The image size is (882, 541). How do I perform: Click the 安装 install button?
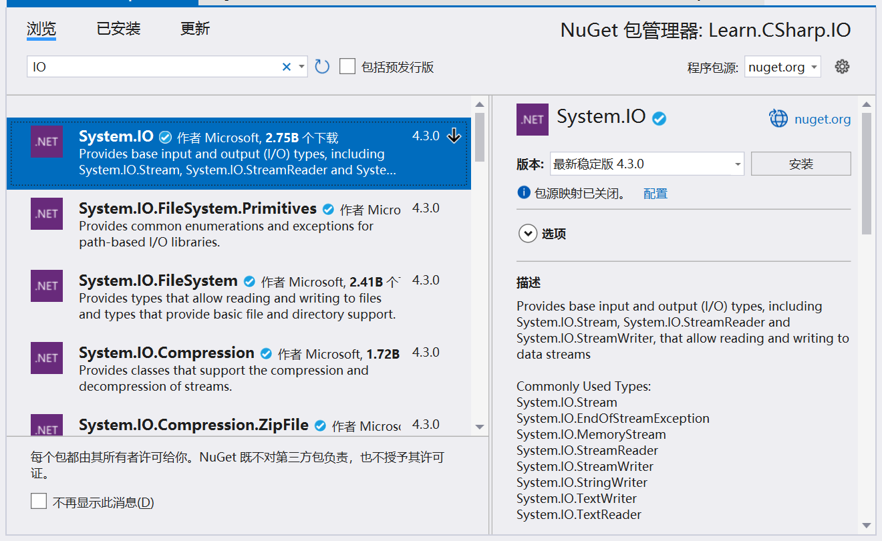pyautogui.click(x=800, y=164)
